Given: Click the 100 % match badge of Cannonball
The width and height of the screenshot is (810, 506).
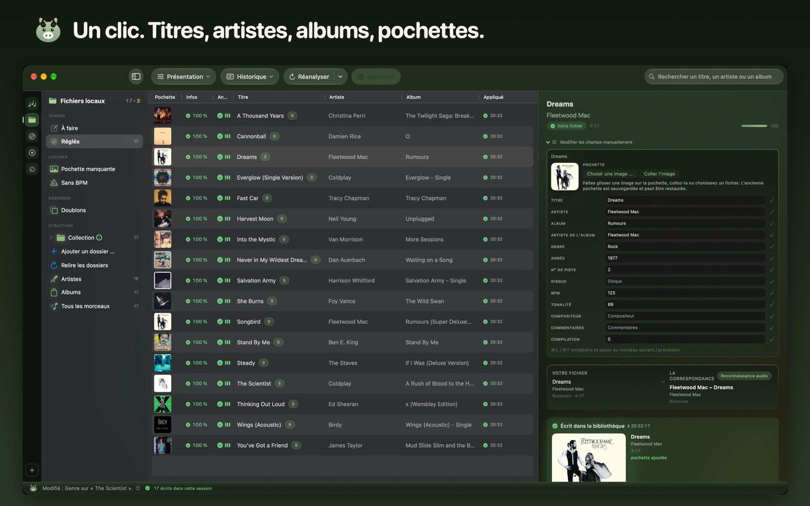Looking at the screenshot, I should (x=196, y=136).
